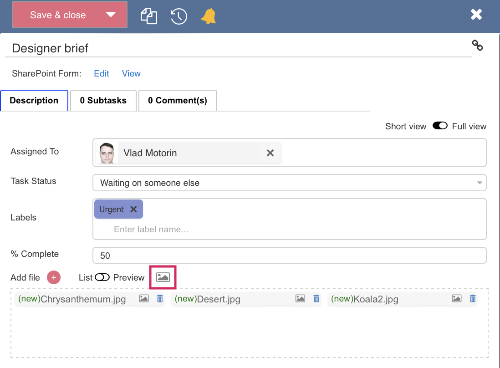The width and height of the screenshot is (500, 368).
Task: Open the 0 Comment(s) tab
Action: click(x=178, y=100)
